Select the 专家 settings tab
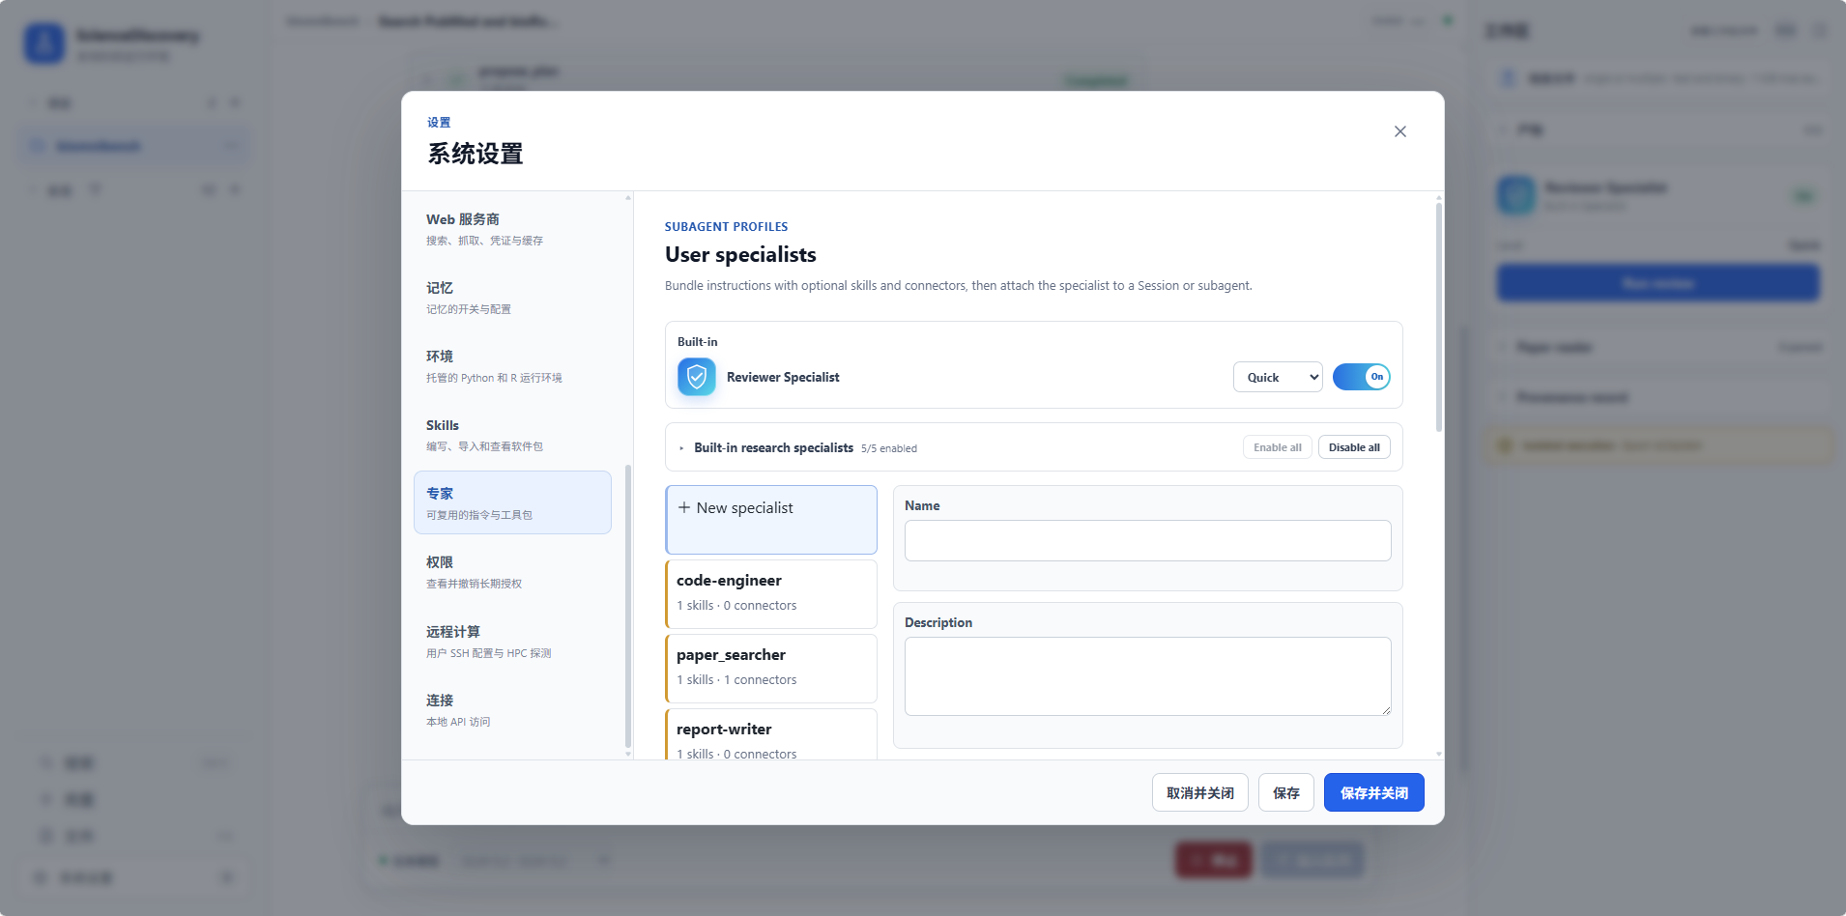This screenshot has width=1846, height=916. coord(512,502)
